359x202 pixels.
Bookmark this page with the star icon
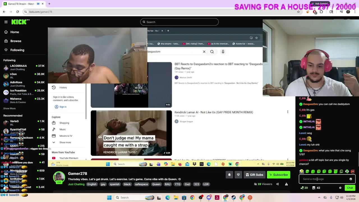pyautogui.click(x=298, y=12)
